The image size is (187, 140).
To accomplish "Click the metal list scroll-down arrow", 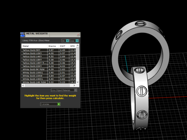I will pyautogui.click(x=78, y=82).
